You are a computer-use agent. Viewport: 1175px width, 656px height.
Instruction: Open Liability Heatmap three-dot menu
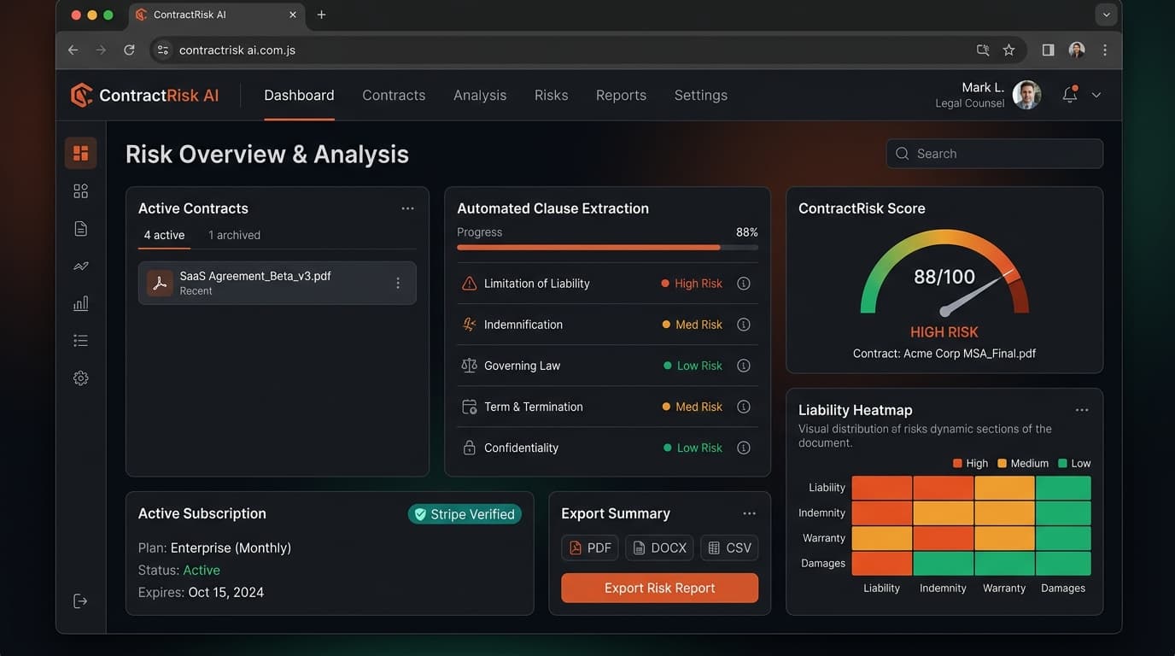point(1082,410)
